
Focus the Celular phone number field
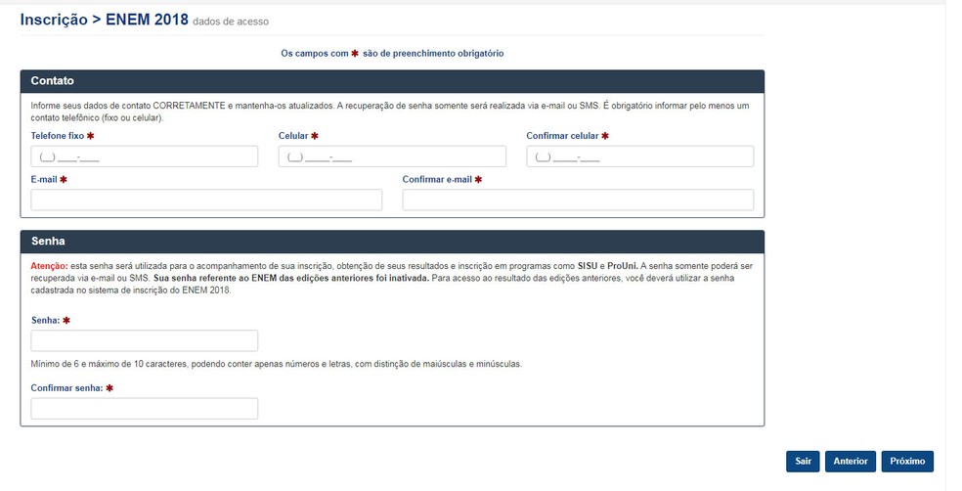tap(392, 156)
